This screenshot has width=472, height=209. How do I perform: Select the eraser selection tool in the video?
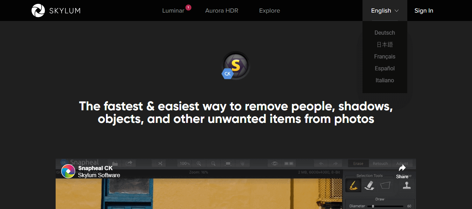369,186
